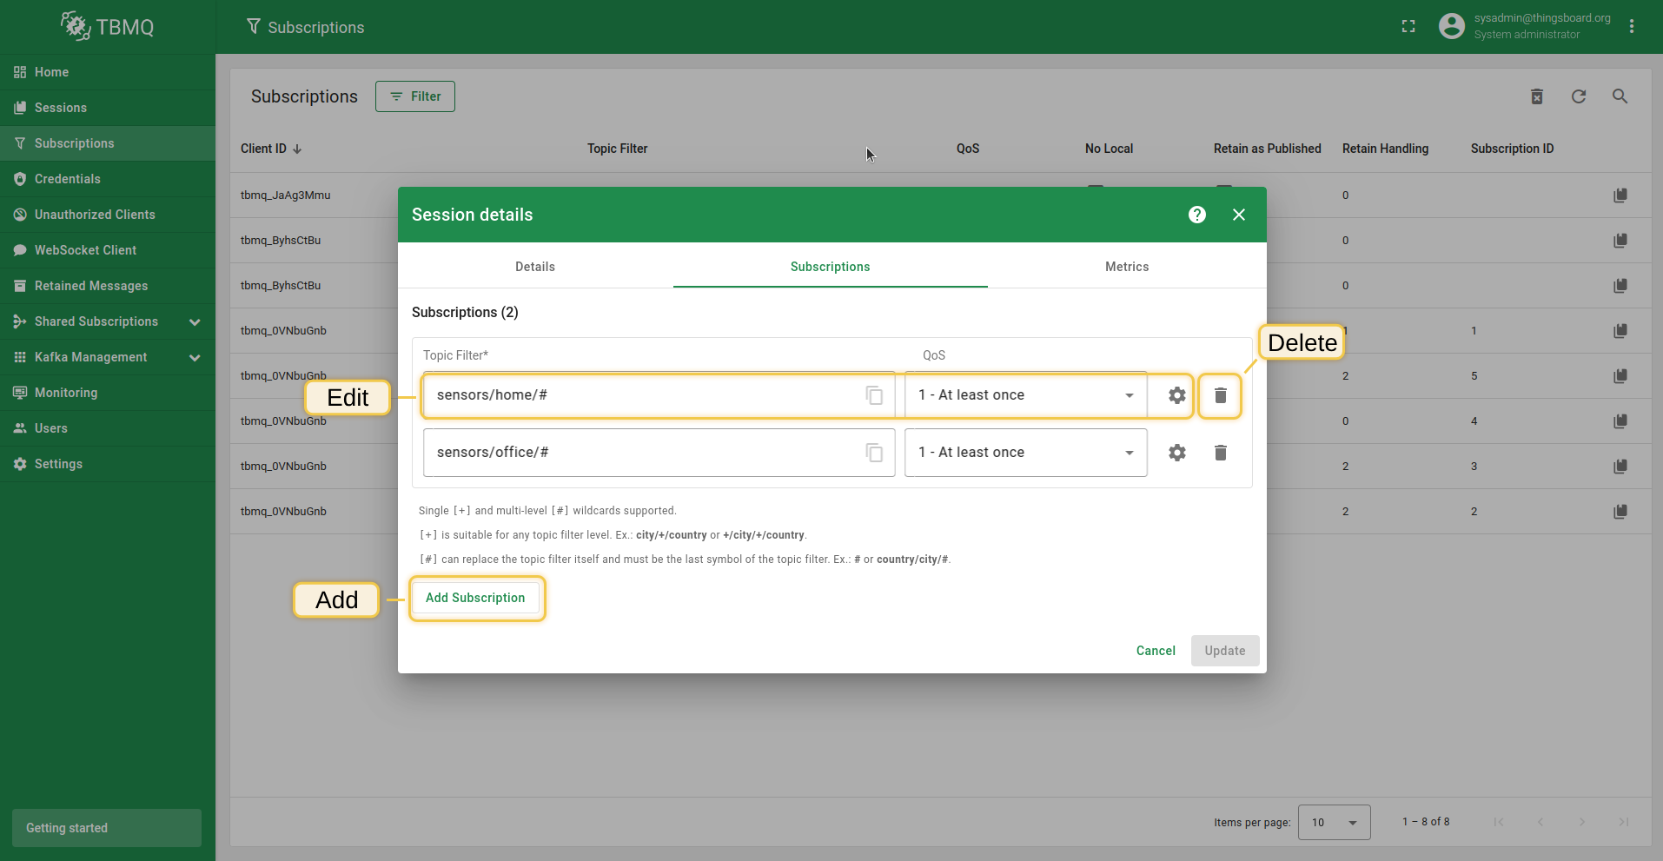Copy the sensors/home/# topic filter

point(874,395)
